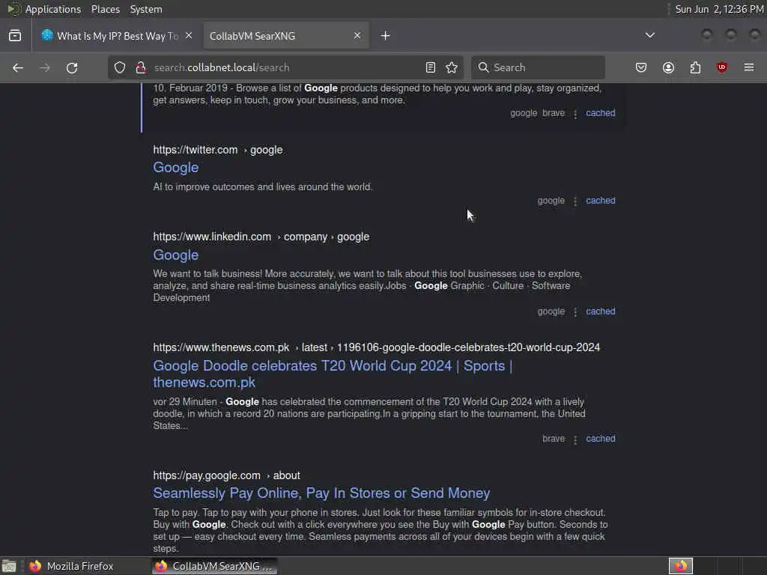Open the linkedin.com Google result title

pyautogui.click(x=175, y=255)
